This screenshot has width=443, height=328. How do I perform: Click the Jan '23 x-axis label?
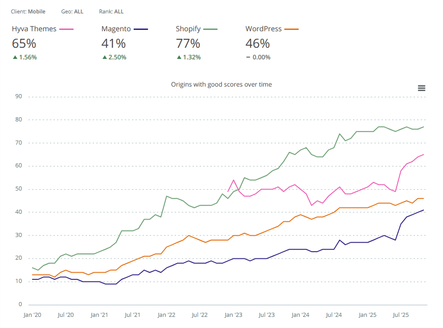pos(233,315)
